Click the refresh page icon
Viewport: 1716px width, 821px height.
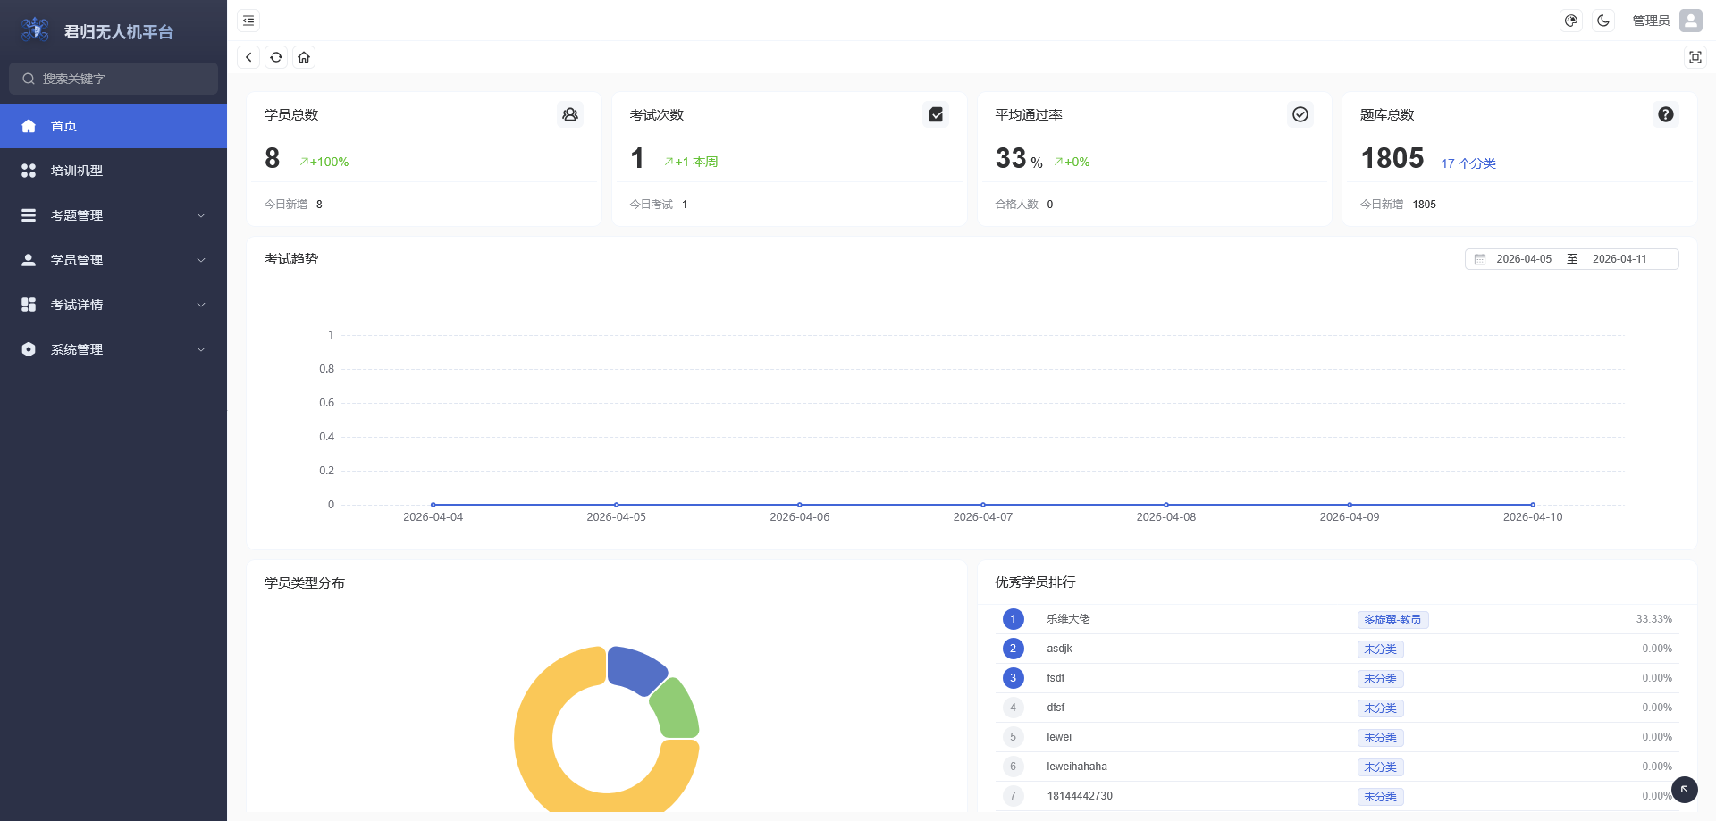[276, 57]
